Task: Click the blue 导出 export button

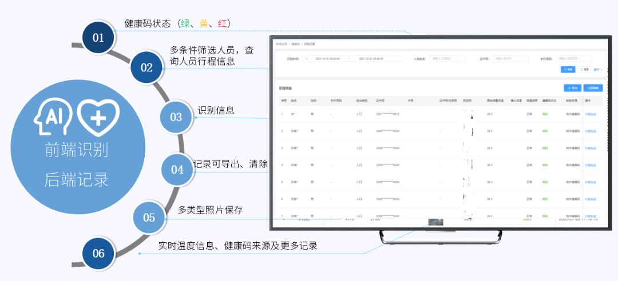Action: (572, 88)
